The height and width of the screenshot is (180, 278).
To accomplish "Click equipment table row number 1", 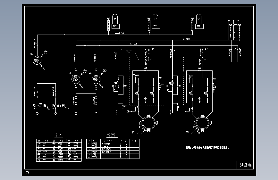I will click(89, 144).
